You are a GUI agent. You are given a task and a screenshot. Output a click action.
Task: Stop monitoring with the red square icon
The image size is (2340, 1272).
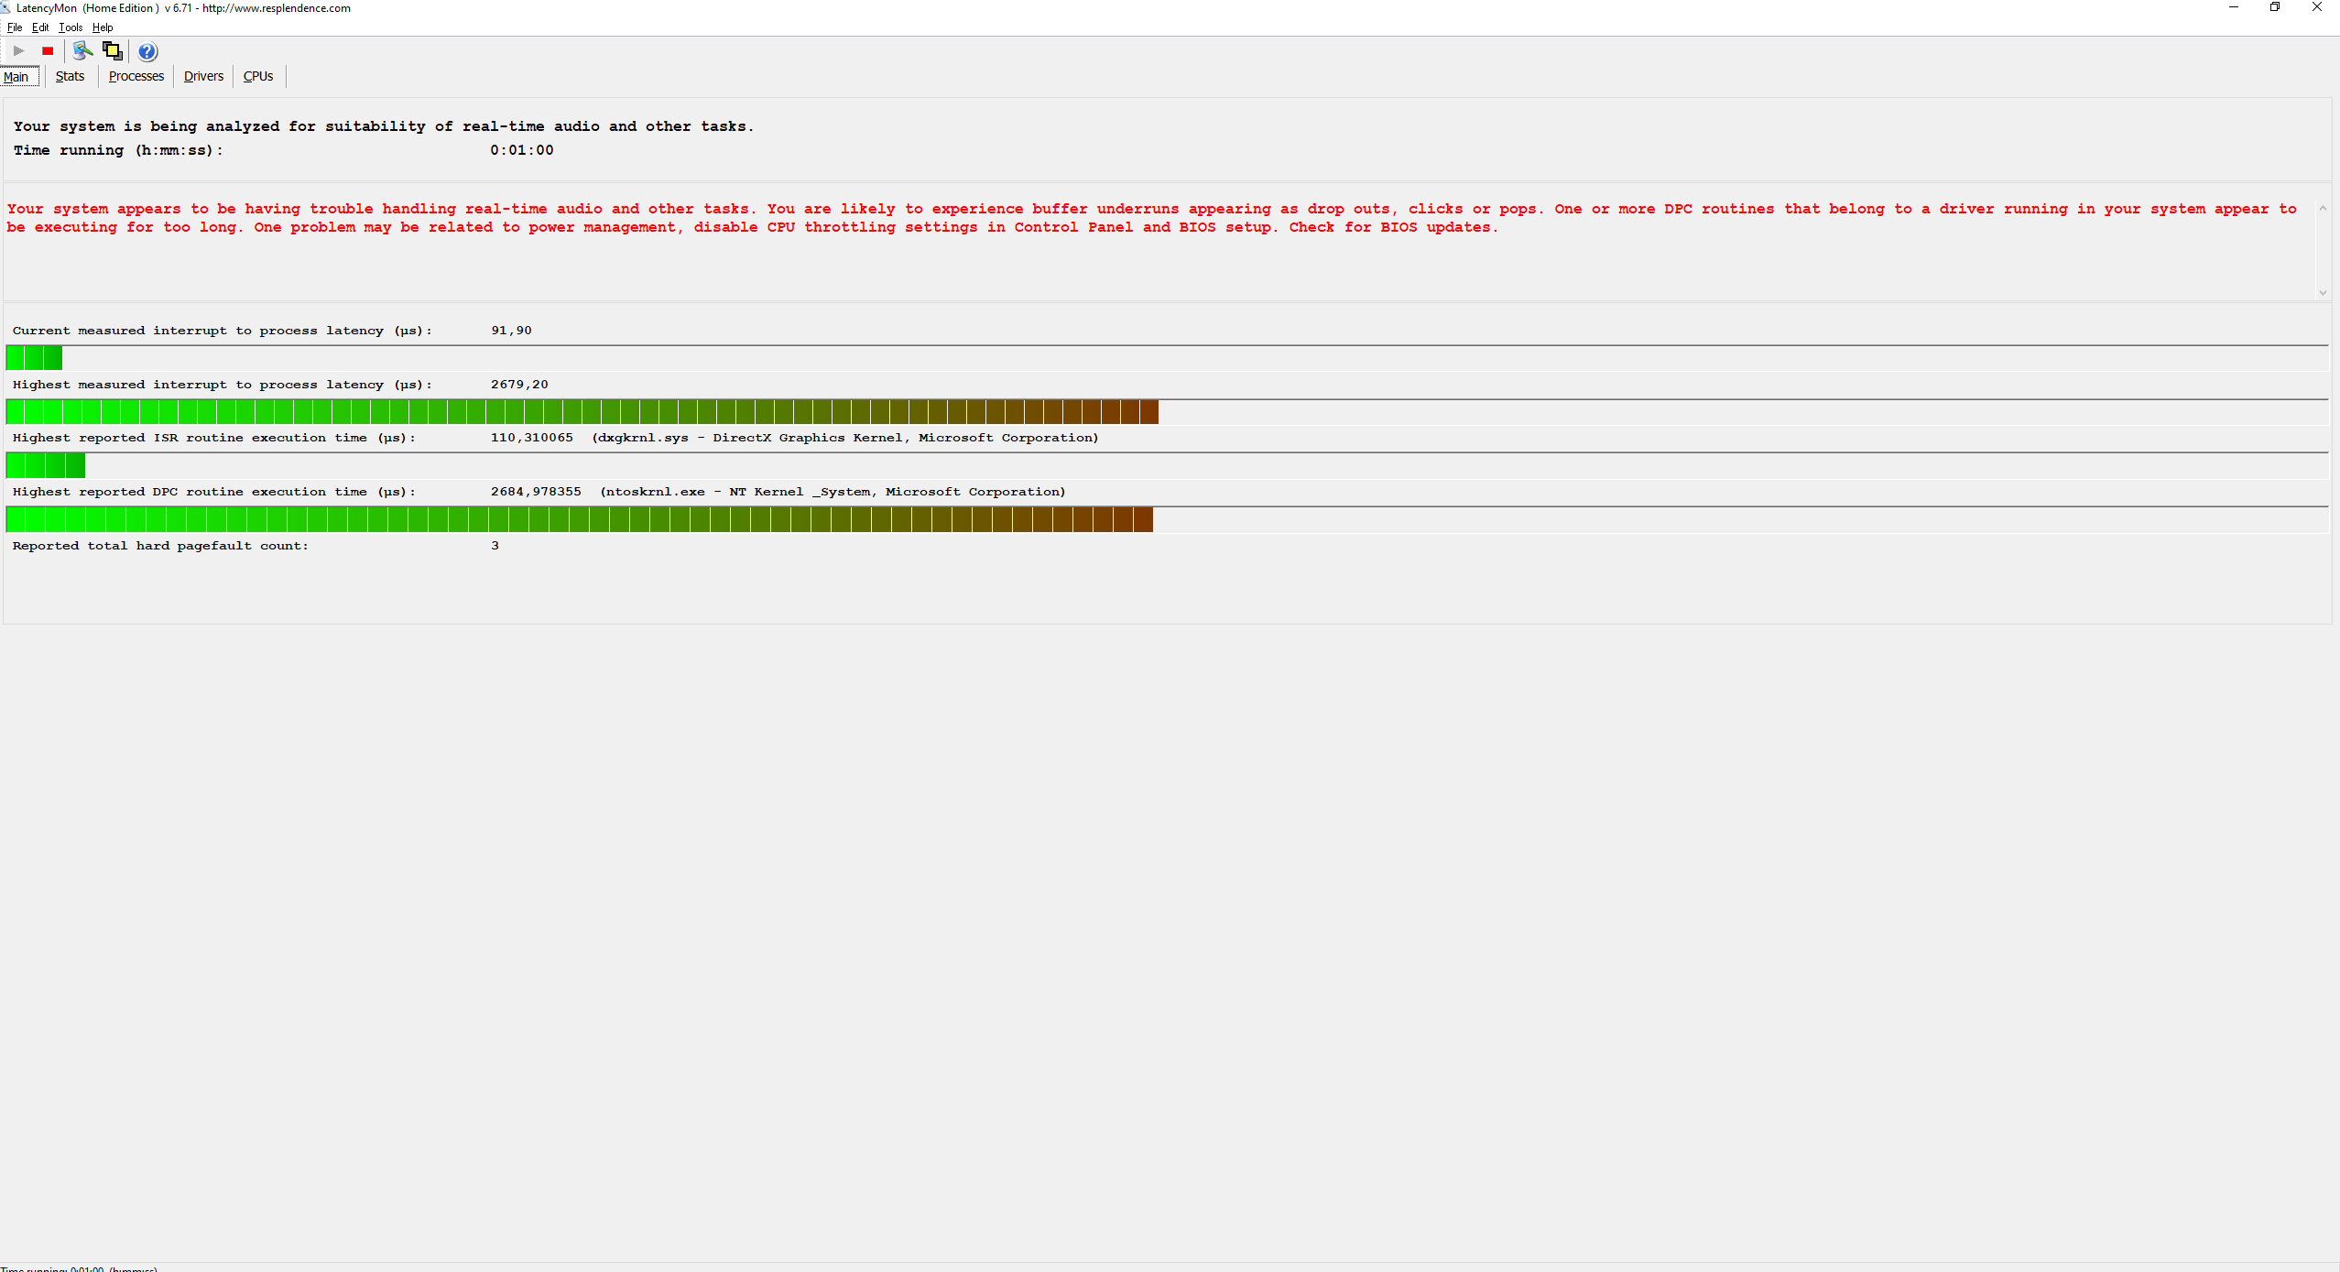(48, 51)
